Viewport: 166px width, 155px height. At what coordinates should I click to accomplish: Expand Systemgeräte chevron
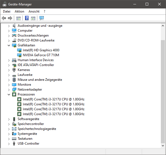9,134
